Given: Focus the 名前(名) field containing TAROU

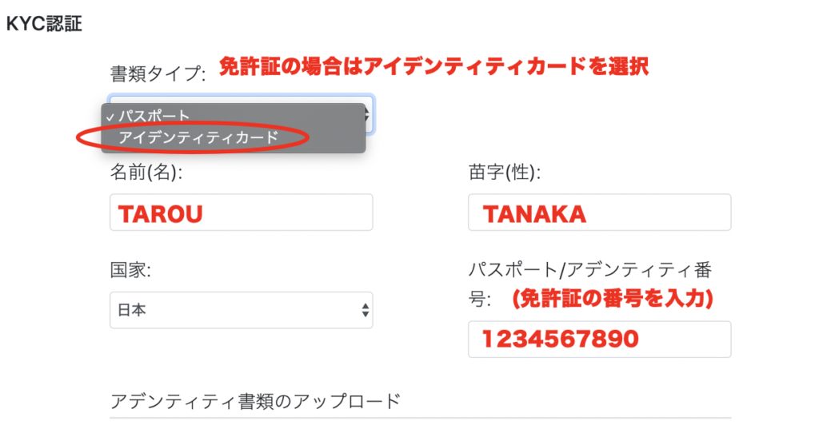Looking at the screenshot, I should click(x=242, y=213).
